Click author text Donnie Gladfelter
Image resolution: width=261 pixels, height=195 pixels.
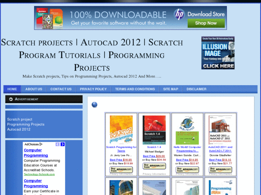click(x=220, y=155)
